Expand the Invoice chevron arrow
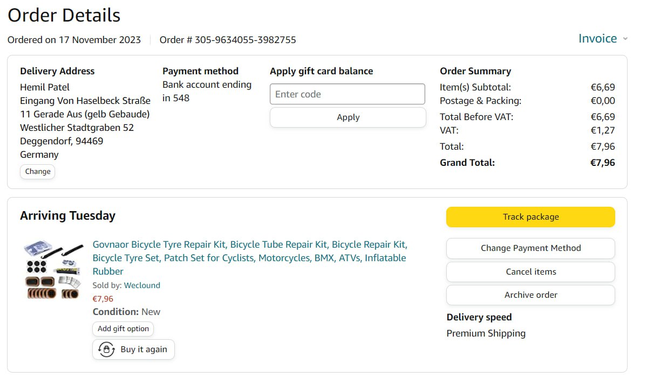This screenshot has width=647, height=378. (625, 39)
